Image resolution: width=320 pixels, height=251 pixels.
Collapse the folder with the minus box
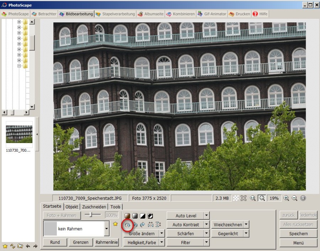19,66
